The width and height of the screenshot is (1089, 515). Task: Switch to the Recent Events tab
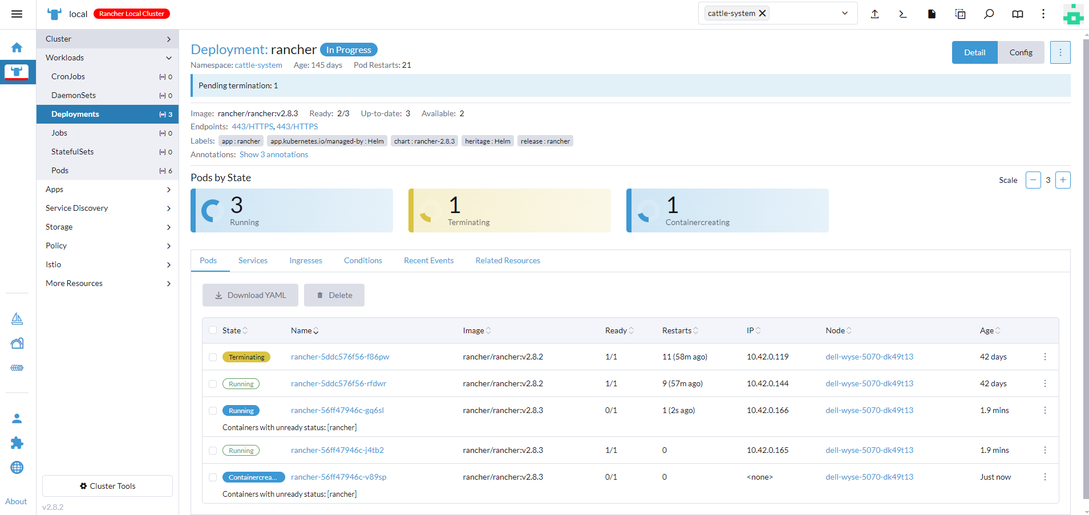(428, 260)
